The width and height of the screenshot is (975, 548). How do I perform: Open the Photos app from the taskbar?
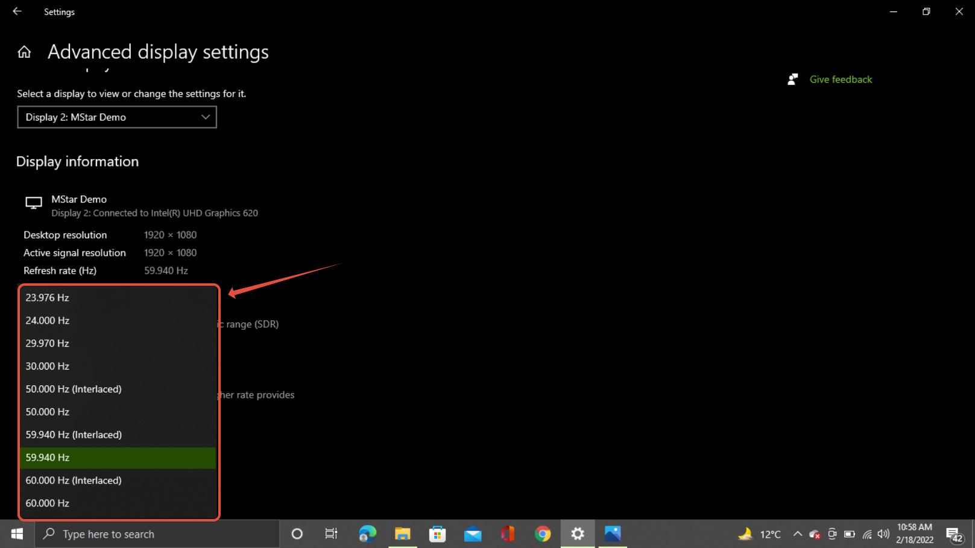pos(613,534)
